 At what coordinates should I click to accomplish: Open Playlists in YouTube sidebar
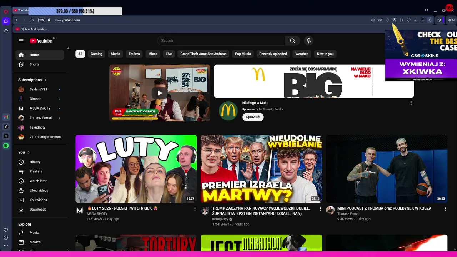point(40,171)
